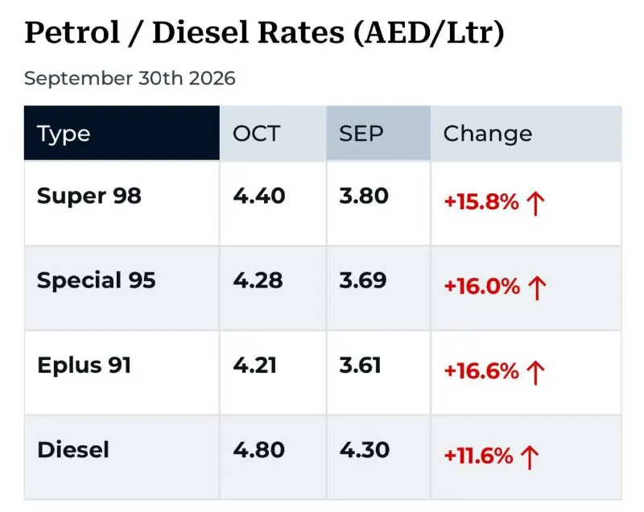The image size is (644, 512).
Task: Click the Eplus 91 October price 4.21
Action: tap(254, 365)
